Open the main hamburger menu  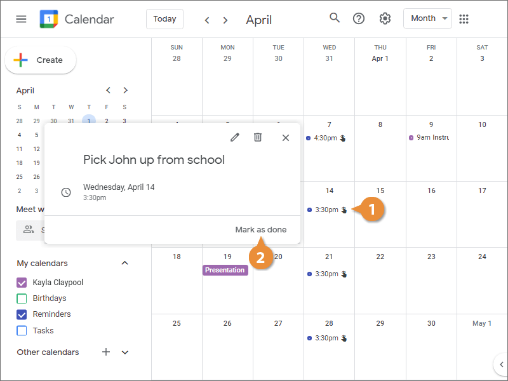[x=21, y=19]
